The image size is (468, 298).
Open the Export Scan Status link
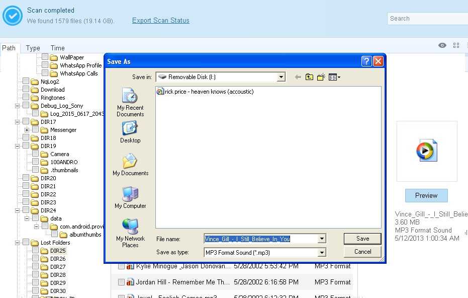pyautogui.click(x=160, y=20)
